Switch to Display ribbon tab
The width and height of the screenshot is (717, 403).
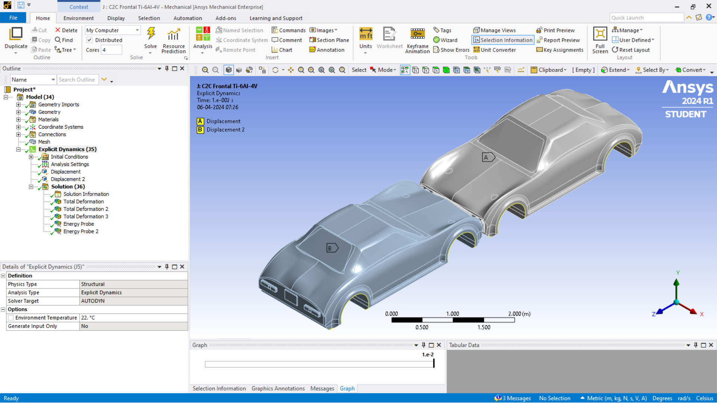coord(116,18)
